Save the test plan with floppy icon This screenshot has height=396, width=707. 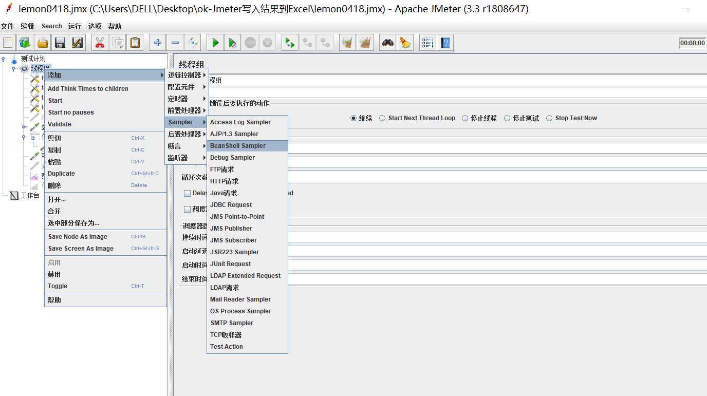coord(60,43)
